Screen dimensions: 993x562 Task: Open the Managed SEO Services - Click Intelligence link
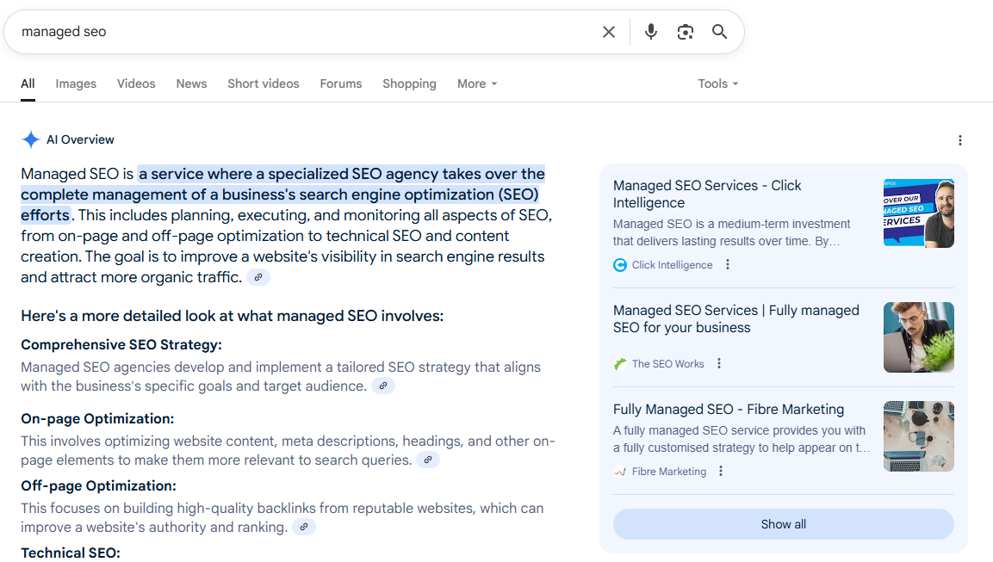coord(707,194)
